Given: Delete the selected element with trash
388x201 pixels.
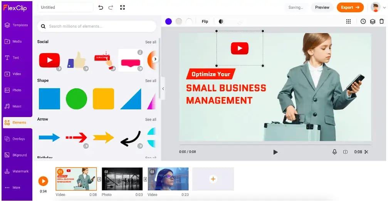Looking at the screenshot, I should coord(381,22).
